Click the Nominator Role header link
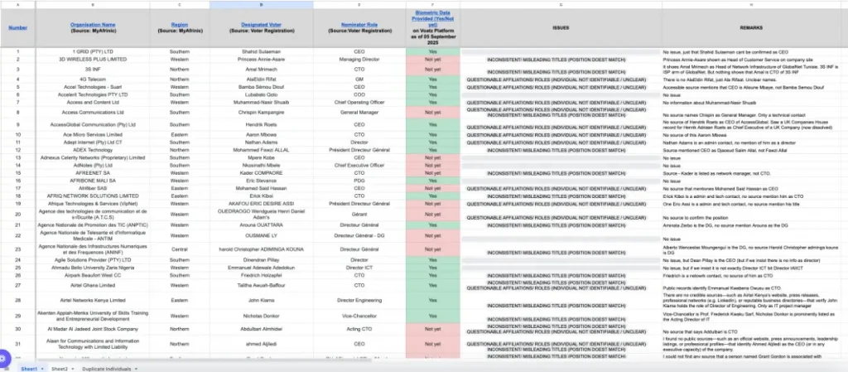 click(359, 24)
